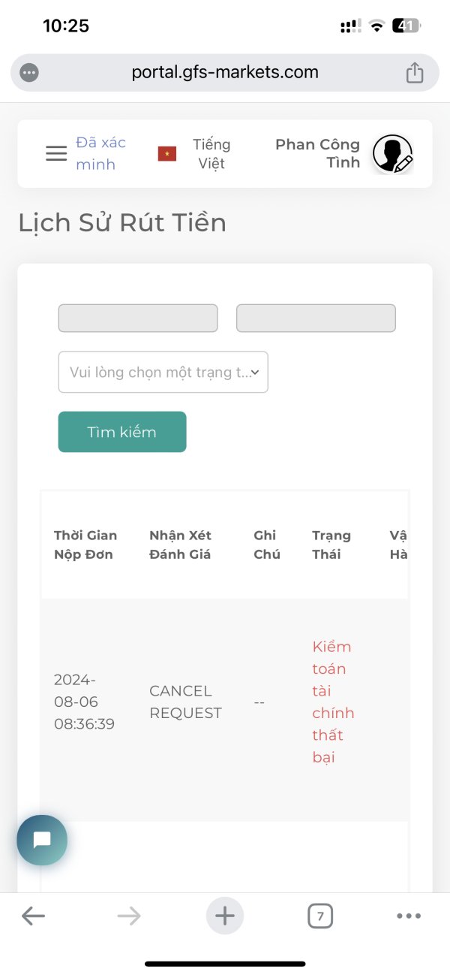Open the live chat bubble

tap(42, 840)
